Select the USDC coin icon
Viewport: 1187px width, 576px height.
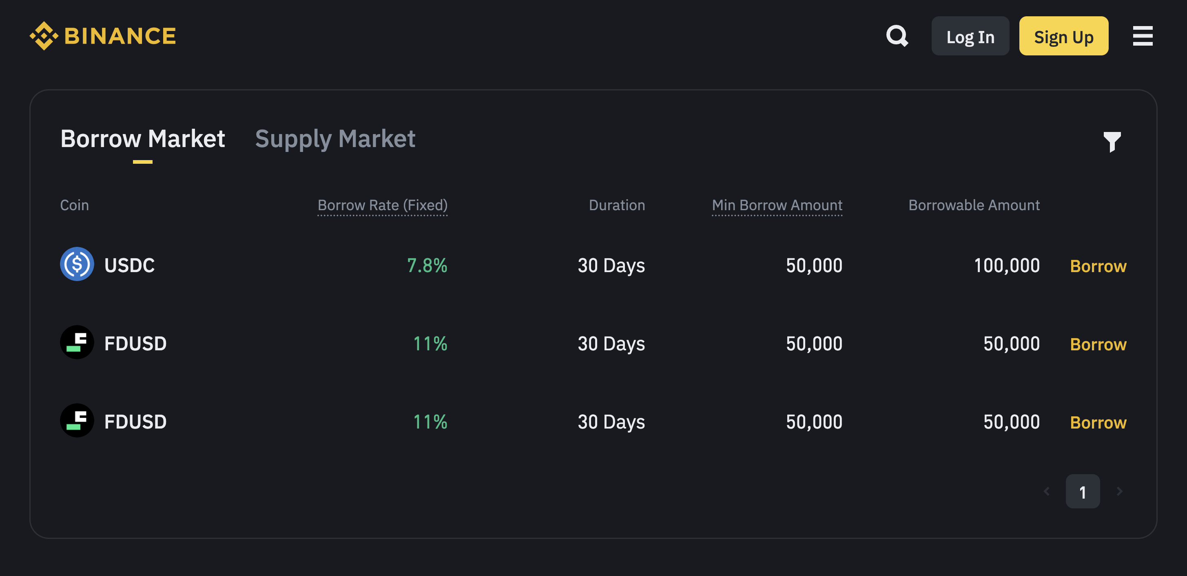(77, 264)
